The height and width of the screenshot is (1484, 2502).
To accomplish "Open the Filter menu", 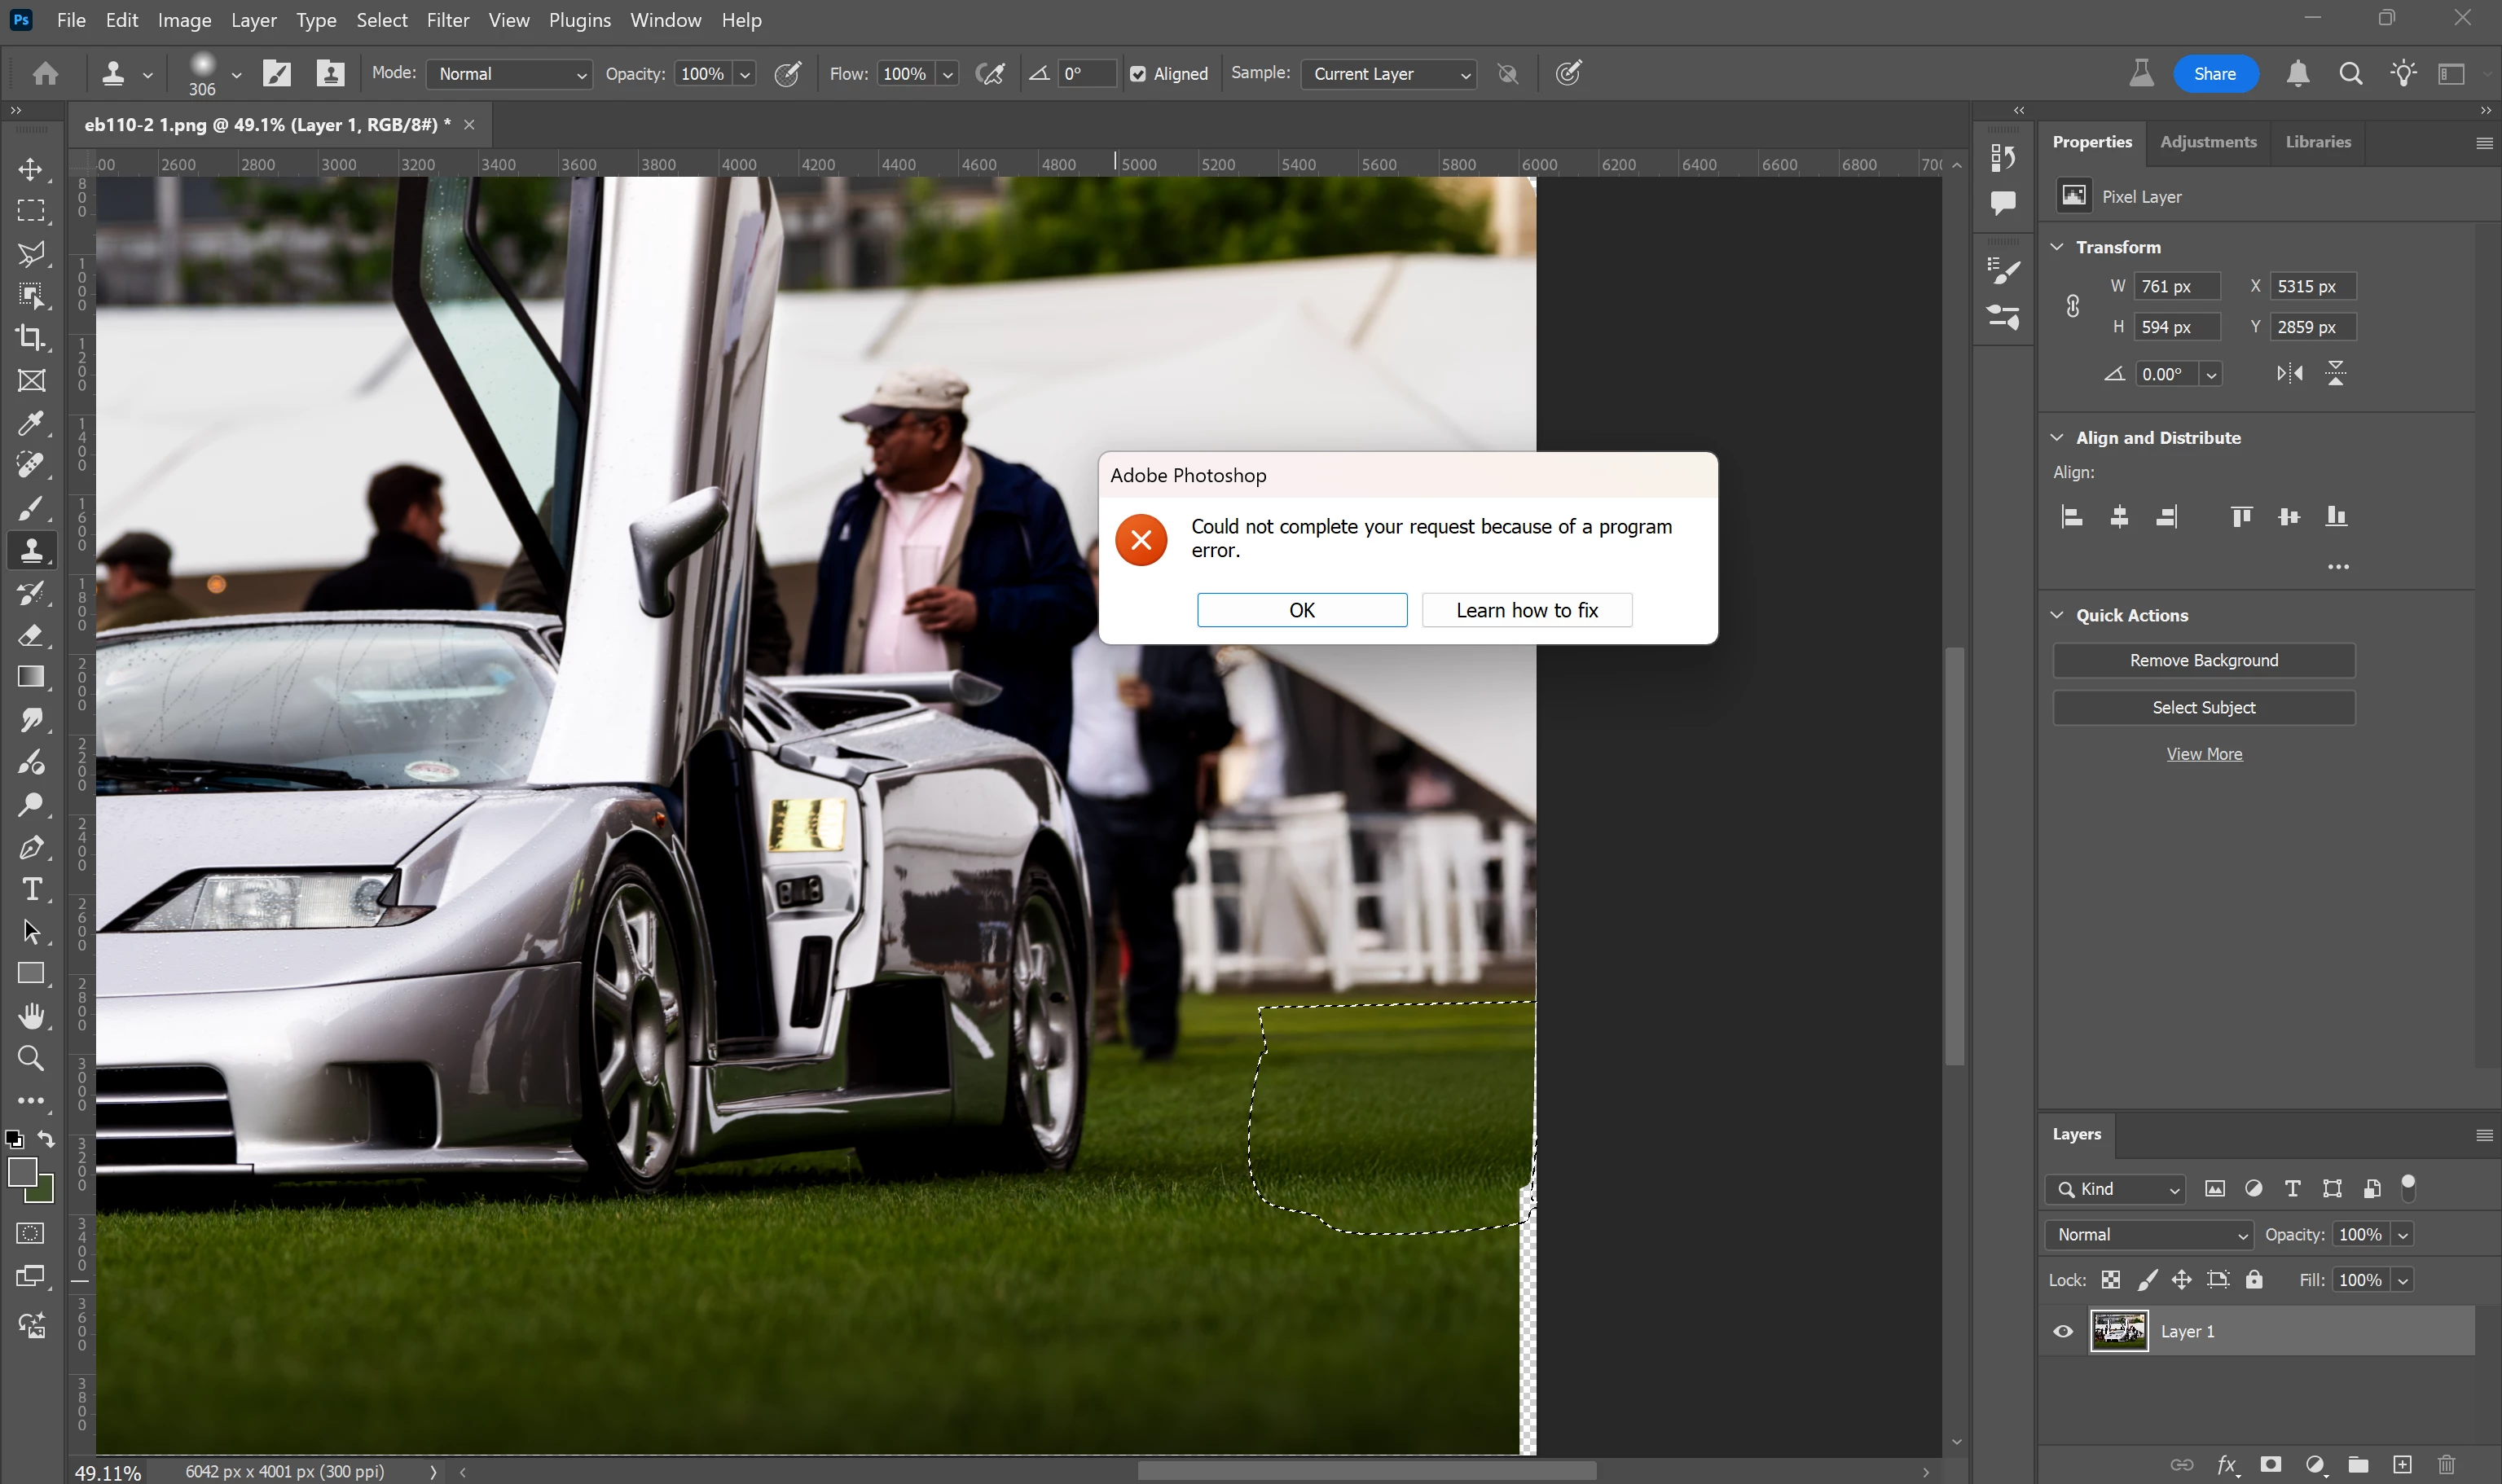I will (x=447, y=20).
